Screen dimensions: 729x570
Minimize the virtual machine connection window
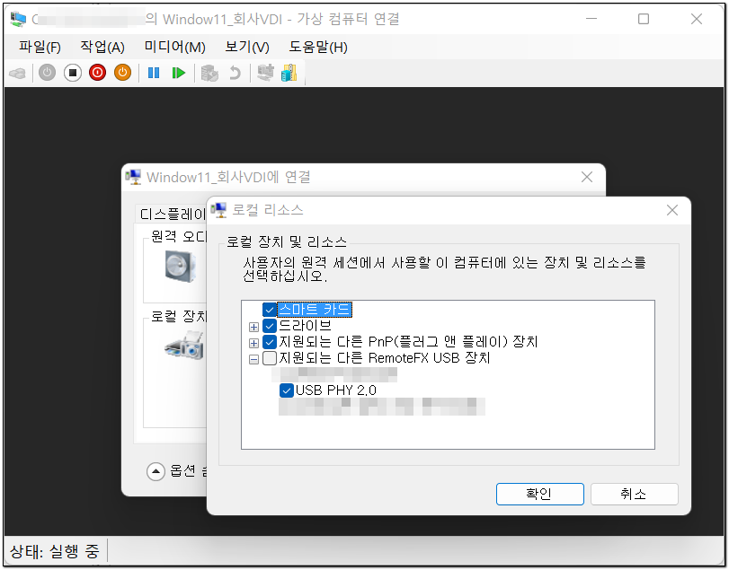tap(591, 19)
